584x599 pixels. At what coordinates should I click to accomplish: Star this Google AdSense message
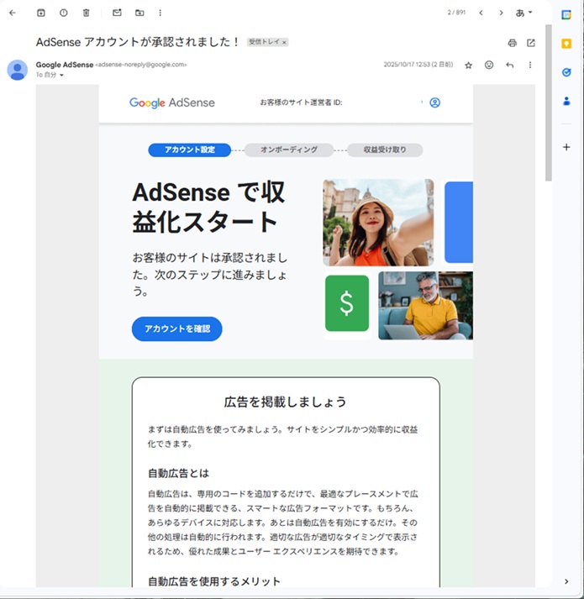(x=468, y=65)
